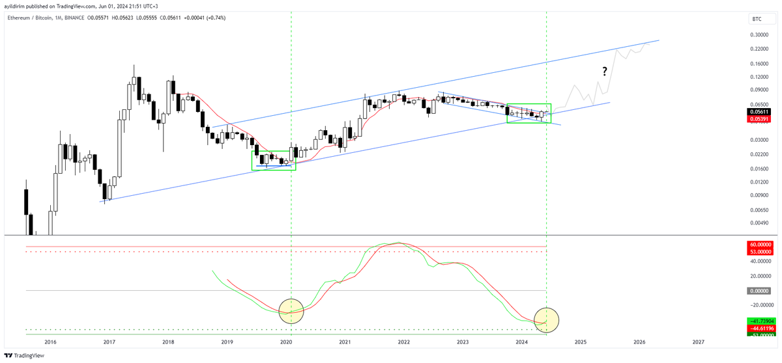Click the 2024 time axis label

coord(521,341)
